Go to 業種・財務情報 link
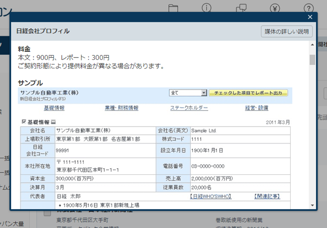 [121, 108]
